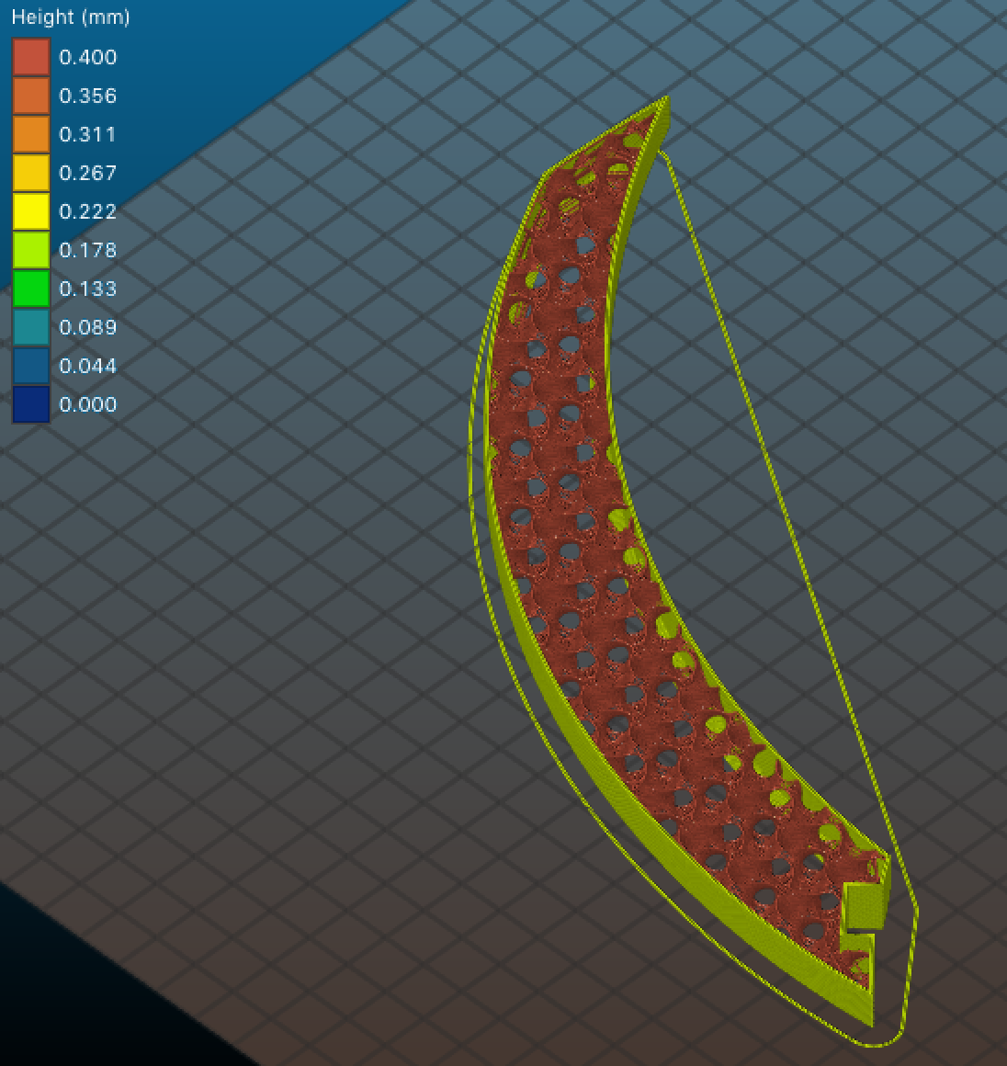Viewport: 1007px width, 1066px height.
Task: Click the "Height (mm)" legend title
Action: [x=71, y=17]
